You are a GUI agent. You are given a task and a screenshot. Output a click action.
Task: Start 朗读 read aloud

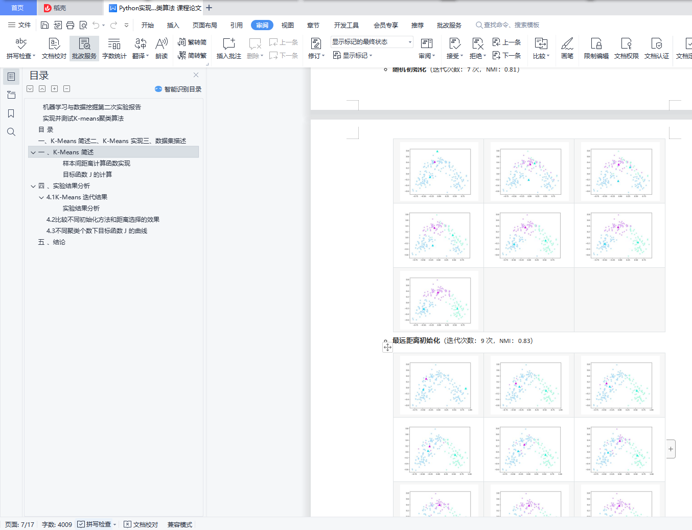point(162,49)
